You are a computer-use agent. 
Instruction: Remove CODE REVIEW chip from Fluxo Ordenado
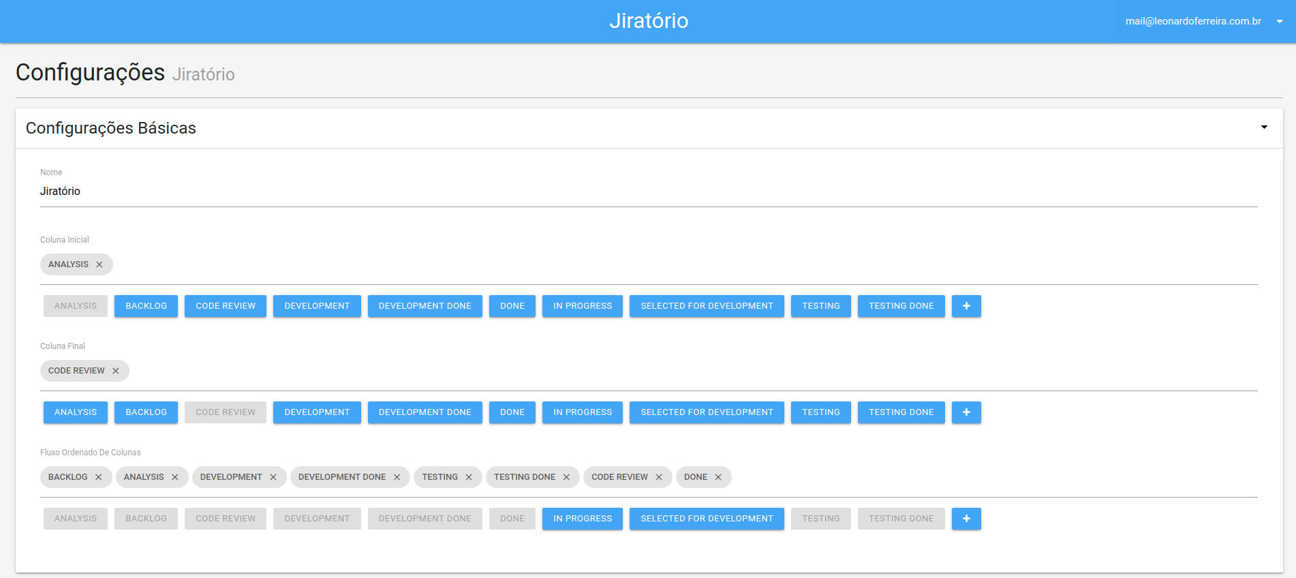point(659,477)
